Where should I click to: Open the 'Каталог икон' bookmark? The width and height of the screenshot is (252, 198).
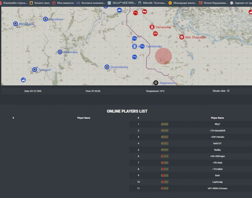click(x=40, y=3)
